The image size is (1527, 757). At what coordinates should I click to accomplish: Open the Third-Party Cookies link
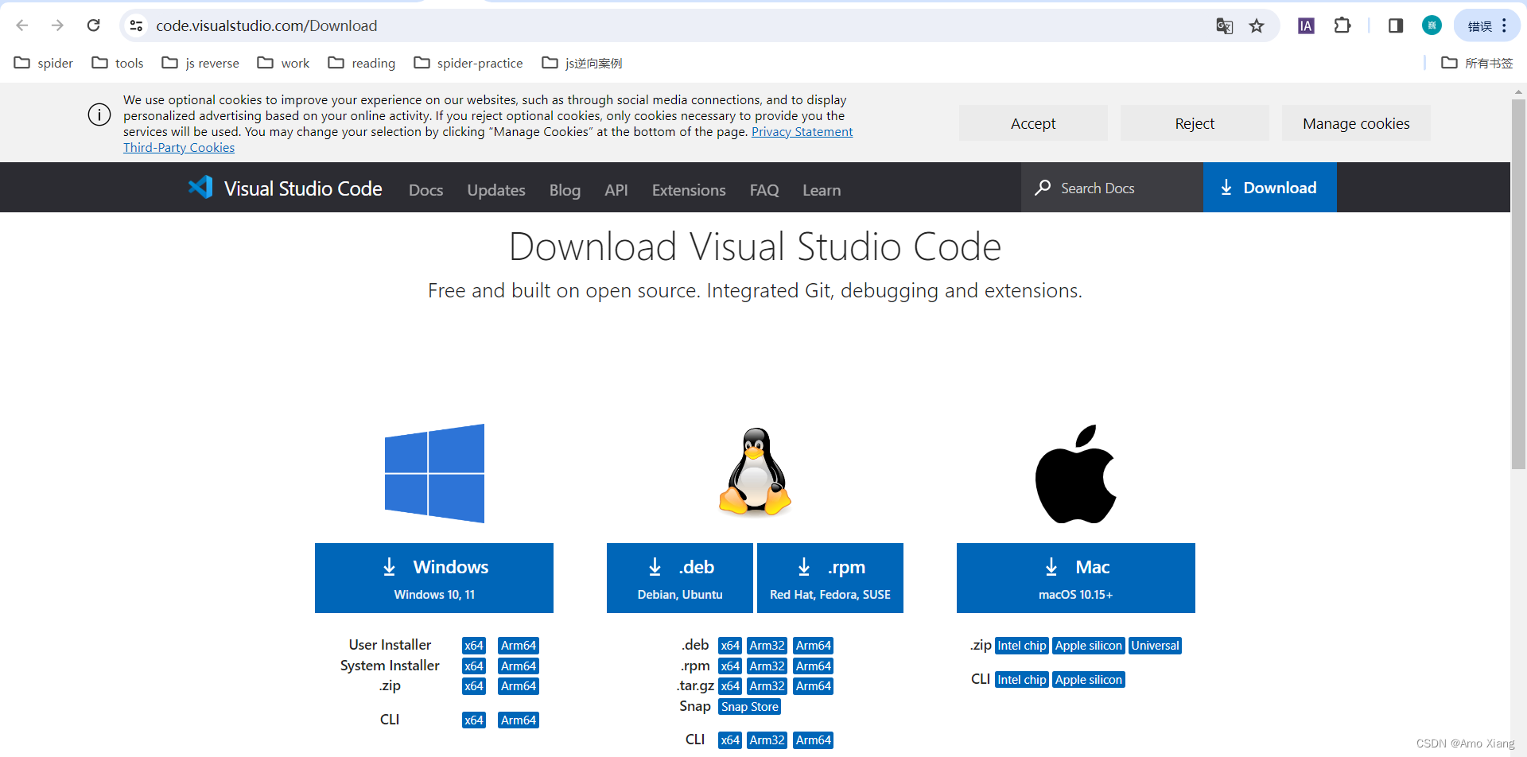point(179,148)
